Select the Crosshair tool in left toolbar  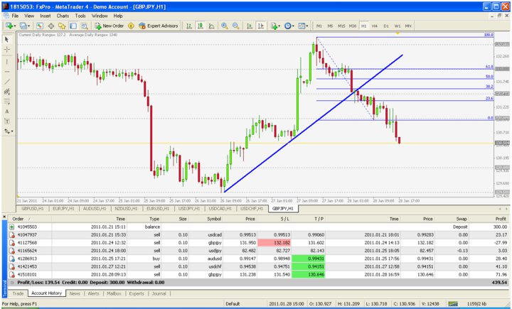click(x=7, y=50)
